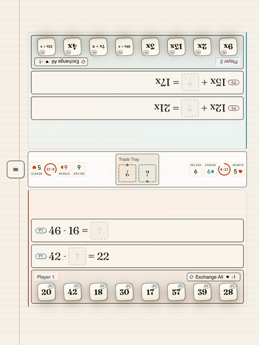Viewport: 259px width, 345px height.
Task: Click the P1 badge on the 42 - ? equation
Action: pyautogui.click(x=41, y=256)
